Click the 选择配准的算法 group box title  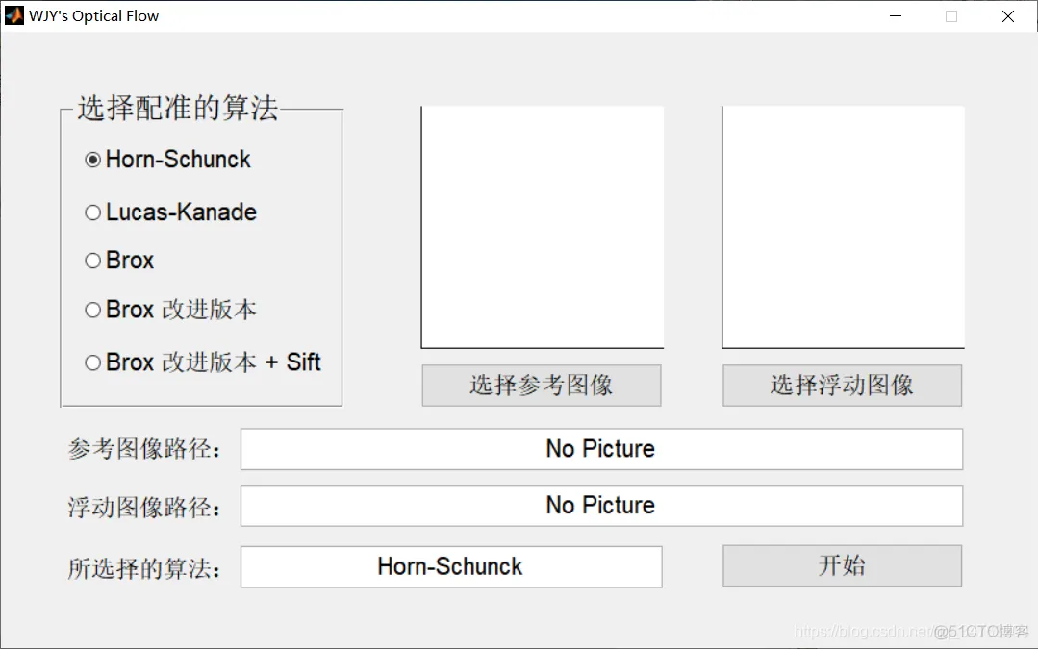176,109
